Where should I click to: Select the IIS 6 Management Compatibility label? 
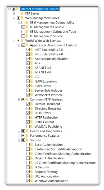point(52,22)
